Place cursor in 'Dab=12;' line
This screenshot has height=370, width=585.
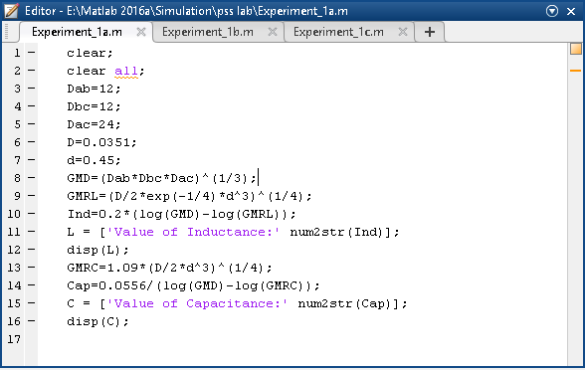point(94,89)
